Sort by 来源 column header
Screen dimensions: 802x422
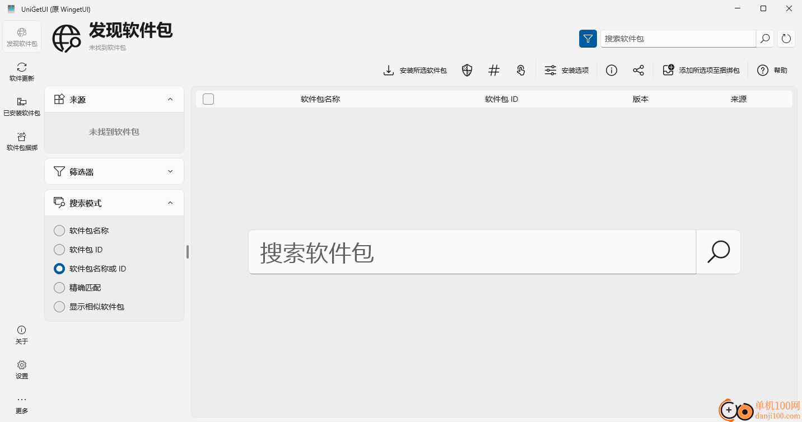pos(739,99)
